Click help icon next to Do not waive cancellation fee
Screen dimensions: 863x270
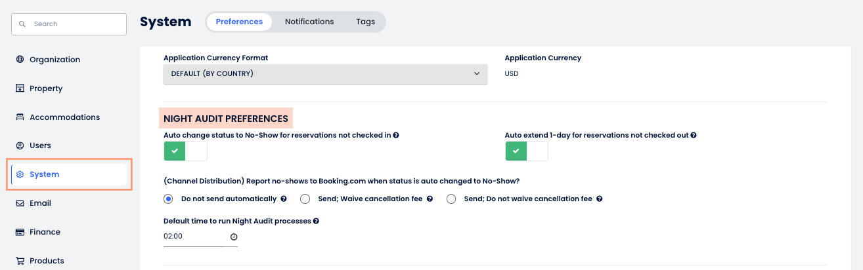(599, 199)
